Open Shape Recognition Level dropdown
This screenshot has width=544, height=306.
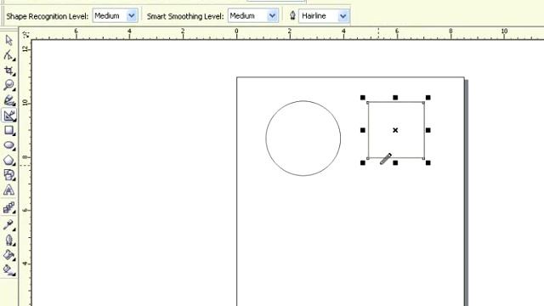coord(132,15)
